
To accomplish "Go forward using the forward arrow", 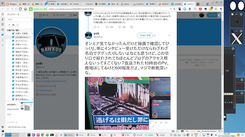I will tap(8, 9).
